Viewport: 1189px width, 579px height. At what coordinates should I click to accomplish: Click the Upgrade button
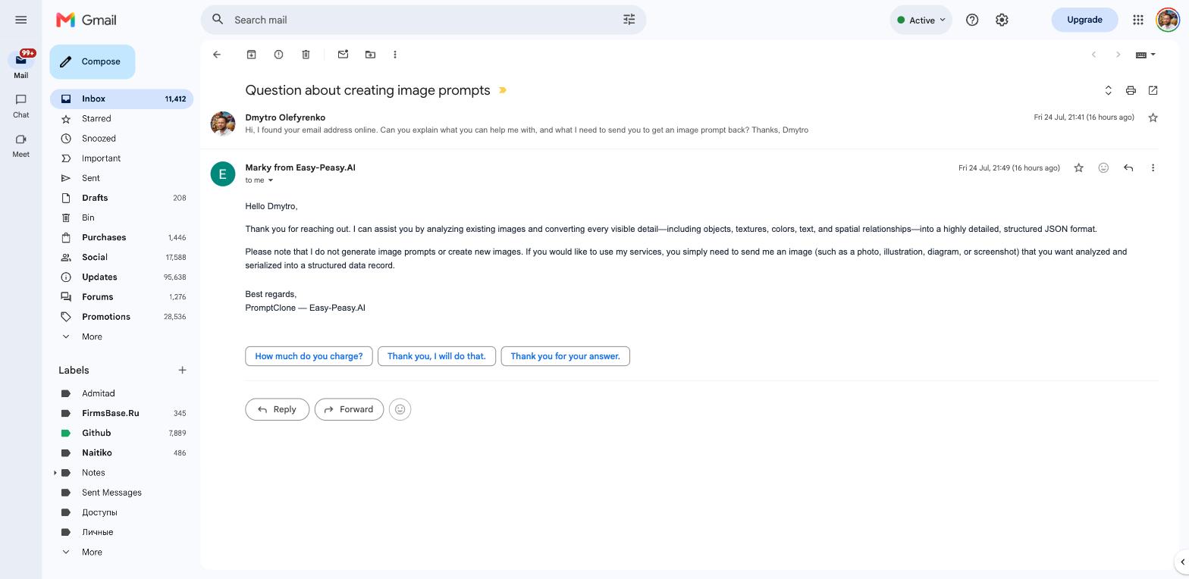[x=1084, y=20]
